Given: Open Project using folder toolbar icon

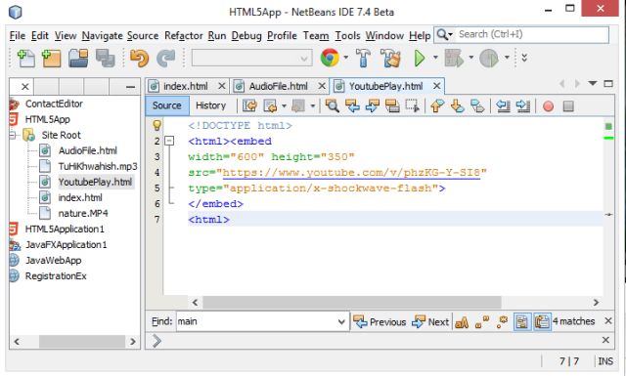Looking at the screenshot, I should pyautogui.click(x=78, y=59).
